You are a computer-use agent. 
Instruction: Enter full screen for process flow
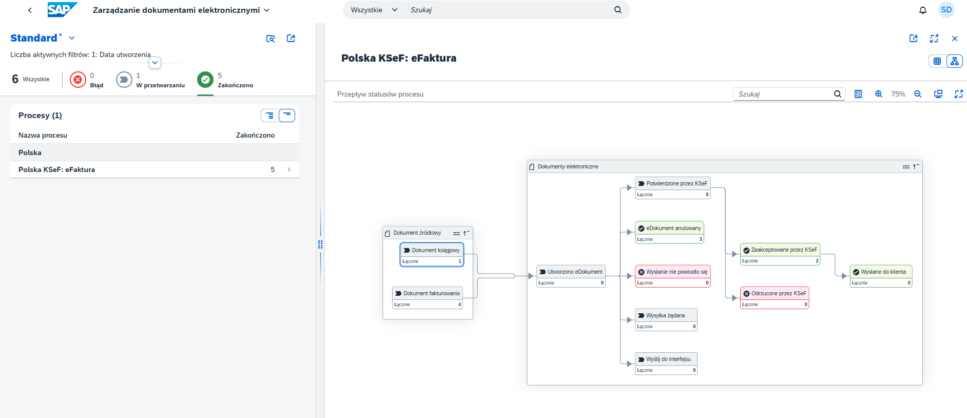tap(958, 94)
